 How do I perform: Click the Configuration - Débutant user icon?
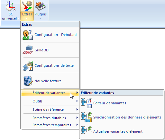[28, 35]
